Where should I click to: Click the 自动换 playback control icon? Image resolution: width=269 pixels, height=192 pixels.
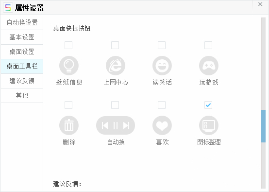(116, 125)
